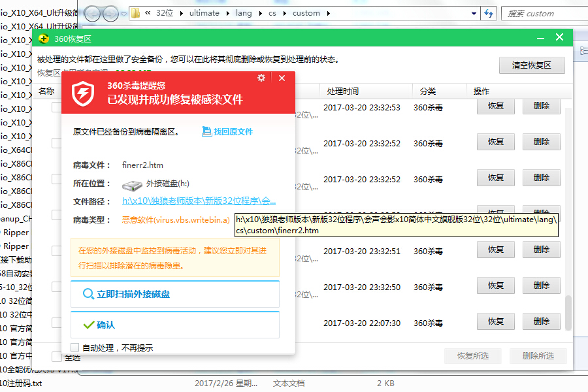The height and width of the screenshot is (392, 588).
Task: Close the red 360 virus alert popup
Action: [282, 78]
